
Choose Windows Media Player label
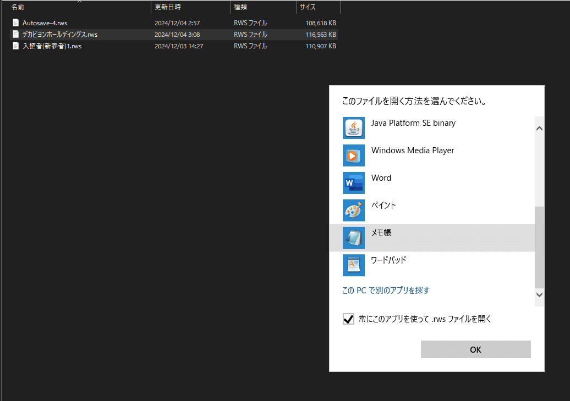point(413,151)
